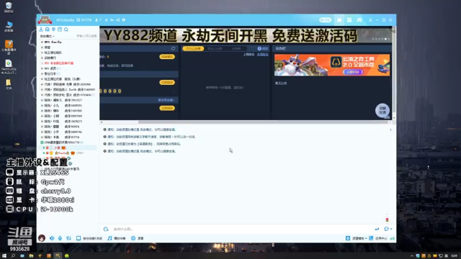The image size is (461, 259).
Task: Open File Explorer from the taskbar
Action: pyautogui.click(x=31, y=256)
